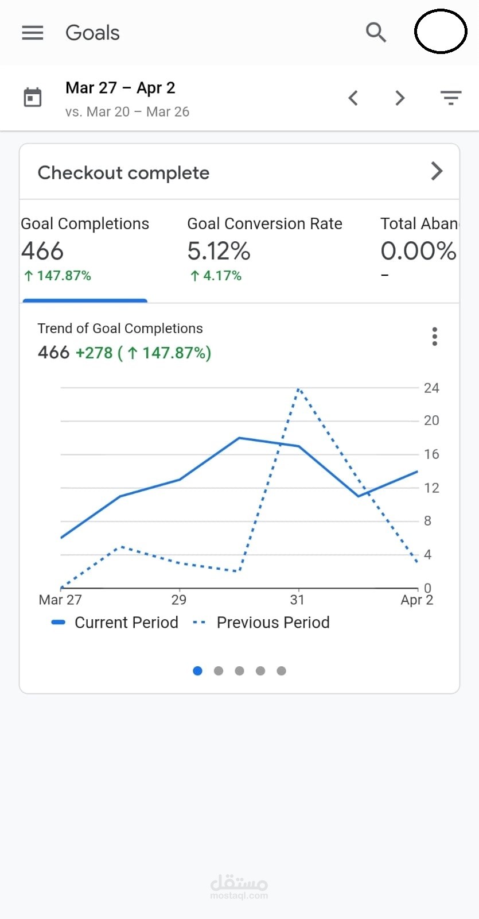Switch to the second carousel page dot

click(219, 671)
